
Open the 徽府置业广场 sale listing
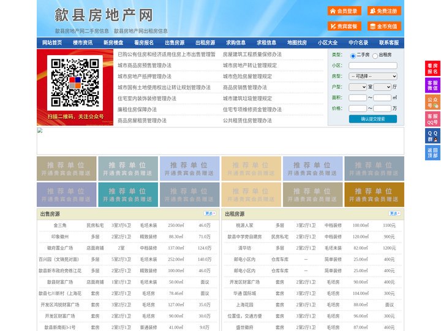click(x=60, y=248)
